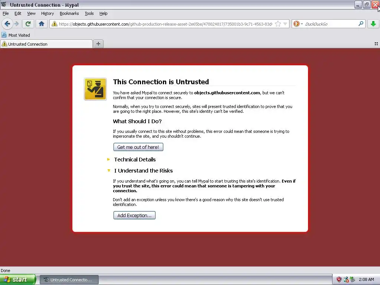Click the Done status bar text

click(5, 271)
